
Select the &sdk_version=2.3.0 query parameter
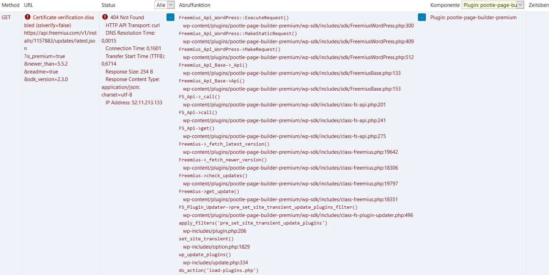coord(46,79)
